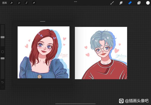
Task: Open the Layers panel
Action: (x=139, y=3)
